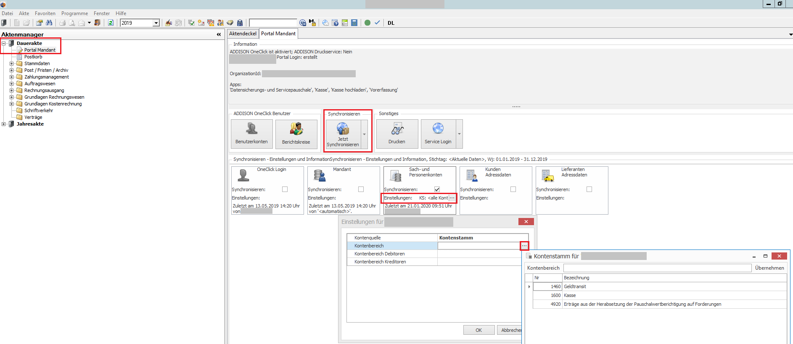Image resolution: width=793 pixels, height=344 pixels.
Task: Toggle Synchronisieren checkbox for Kunden Adressdaten
Action: [x=513, y=189]
